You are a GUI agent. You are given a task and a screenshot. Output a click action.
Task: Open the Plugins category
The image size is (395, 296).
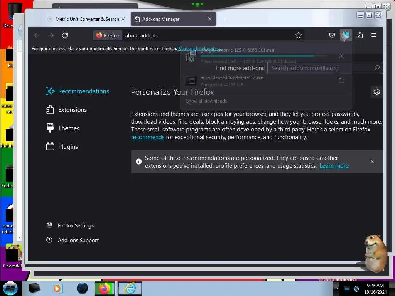[x=62, y=146]
